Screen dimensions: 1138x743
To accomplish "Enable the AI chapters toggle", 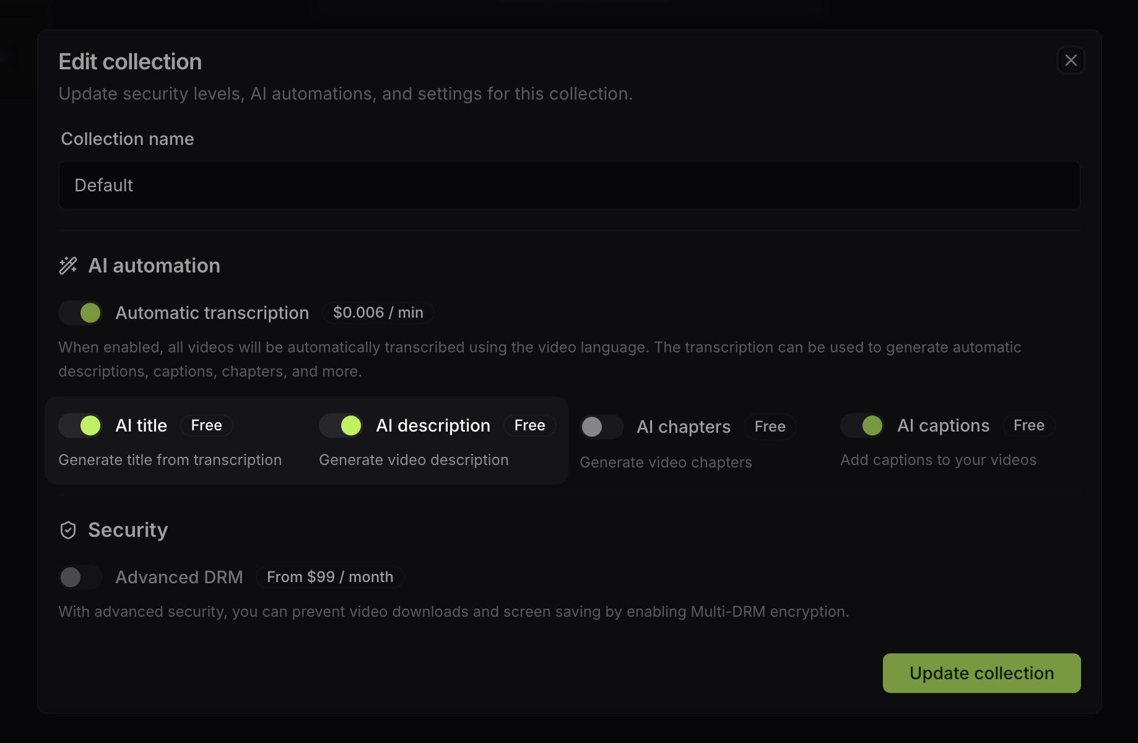I will pos(602,427).
